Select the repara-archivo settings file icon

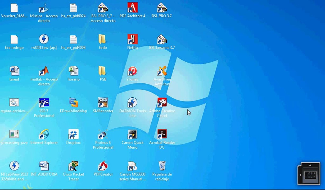14,102
